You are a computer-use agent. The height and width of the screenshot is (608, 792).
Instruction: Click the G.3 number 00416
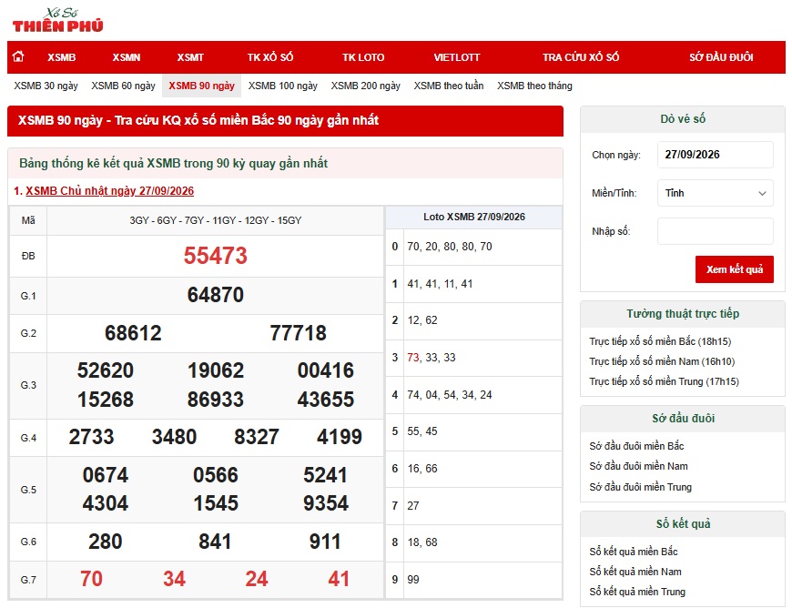point(326,370)
